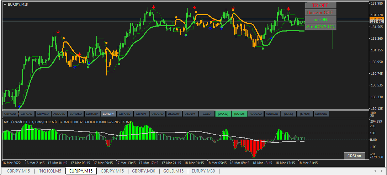
Task: Select the highlighted [DAX40] symbol button
Action: (x=223, y=114)
